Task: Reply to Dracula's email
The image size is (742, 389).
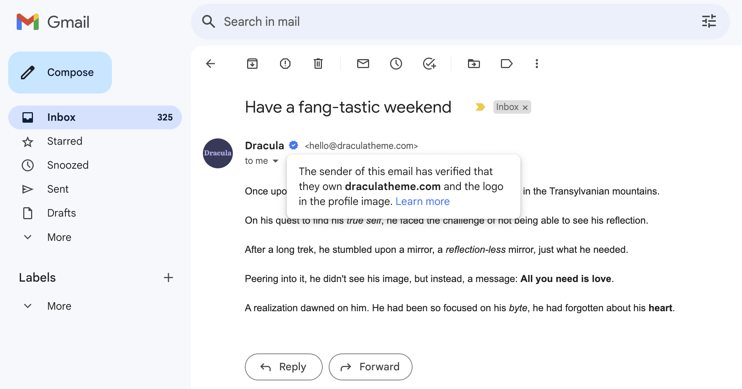Action: (x=283, y=367)
